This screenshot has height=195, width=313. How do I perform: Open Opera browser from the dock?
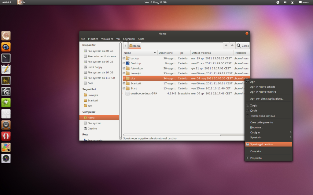click(x=6, y=136)
